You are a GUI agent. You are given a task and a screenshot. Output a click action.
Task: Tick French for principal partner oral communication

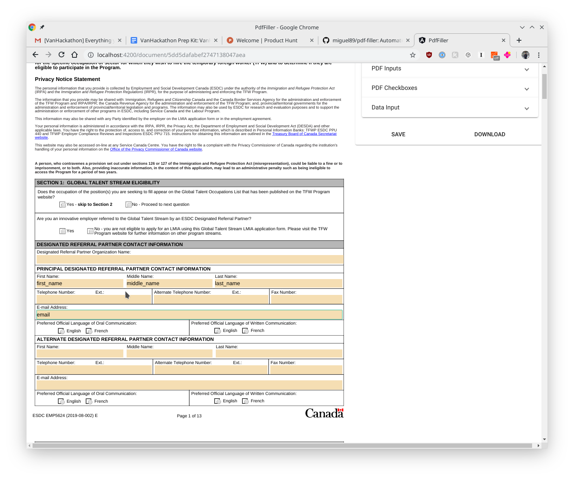[89, 331]
